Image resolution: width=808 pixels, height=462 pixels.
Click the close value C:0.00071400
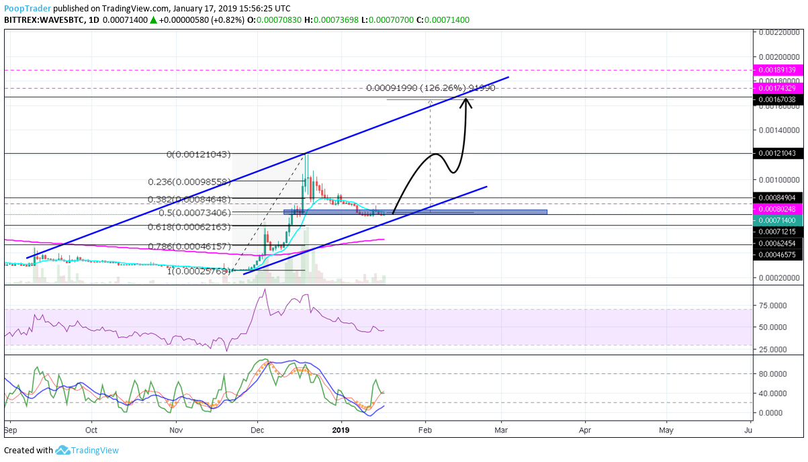point(443,20)
